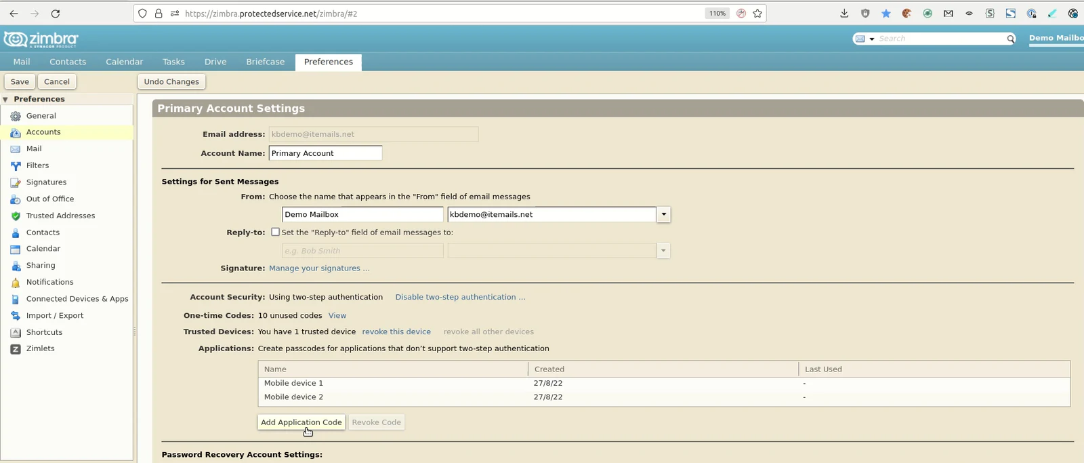This screenshot has height=463, width=1084.
Task: Click the Sharing icon in sidebar
Action: point(16,266)
